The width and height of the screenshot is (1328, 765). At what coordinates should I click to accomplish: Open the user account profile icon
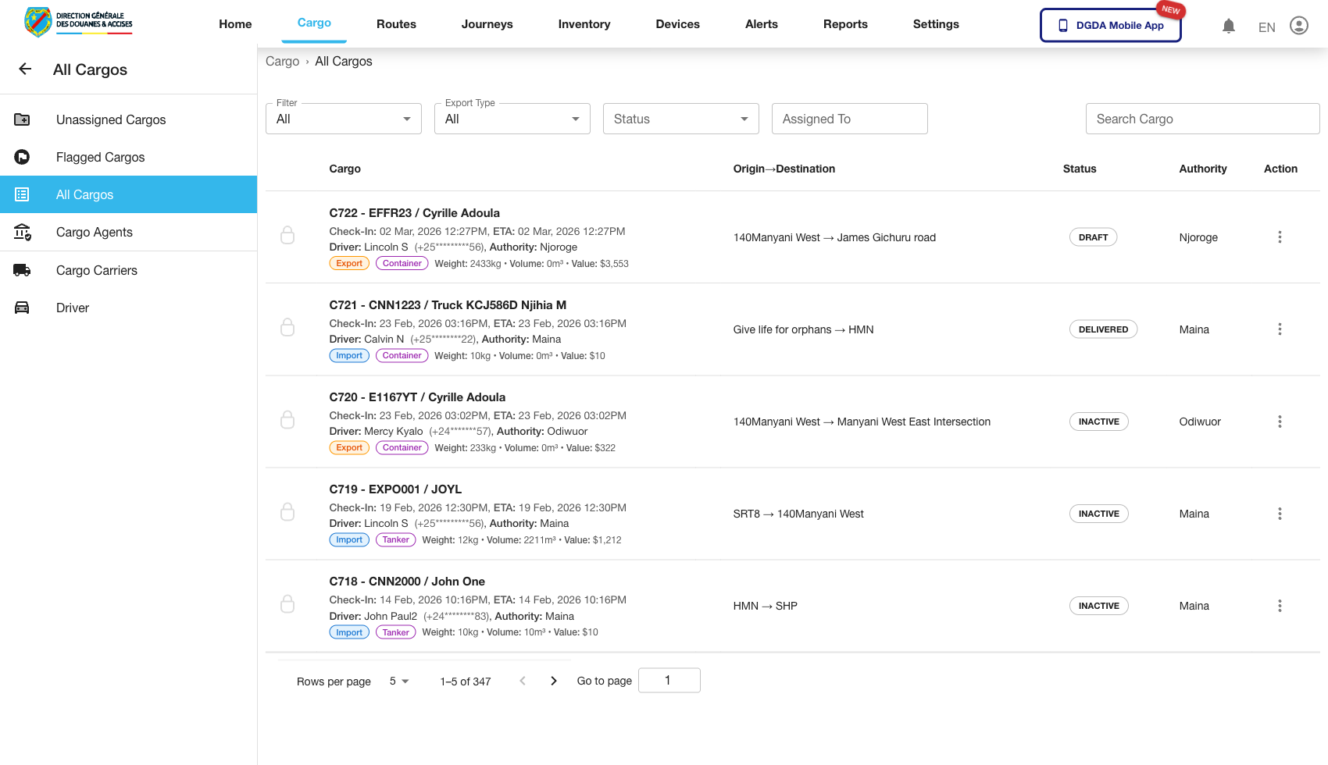(x=1298, y=26)
